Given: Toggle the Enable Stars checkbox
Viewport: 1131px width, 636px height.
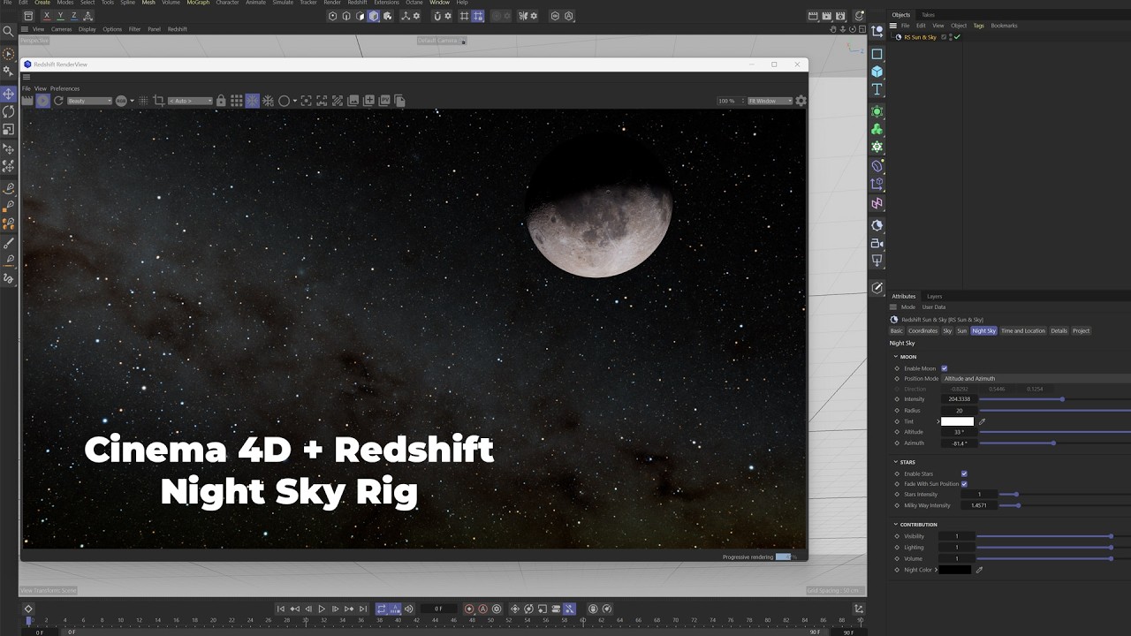Looking at the screenshot, I should (x=964, y=473).
